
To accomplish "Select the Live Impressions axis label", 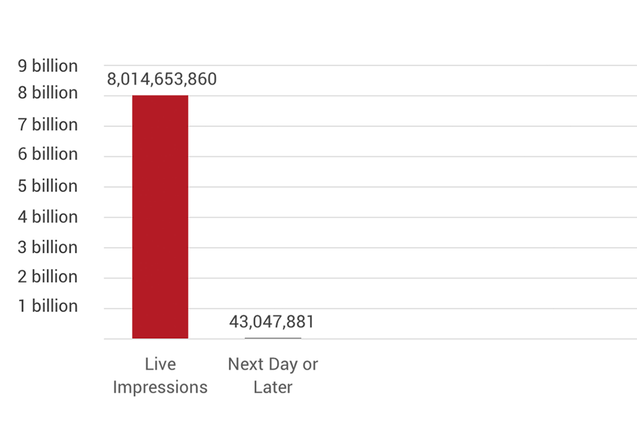I will click(x=160, y=375).
